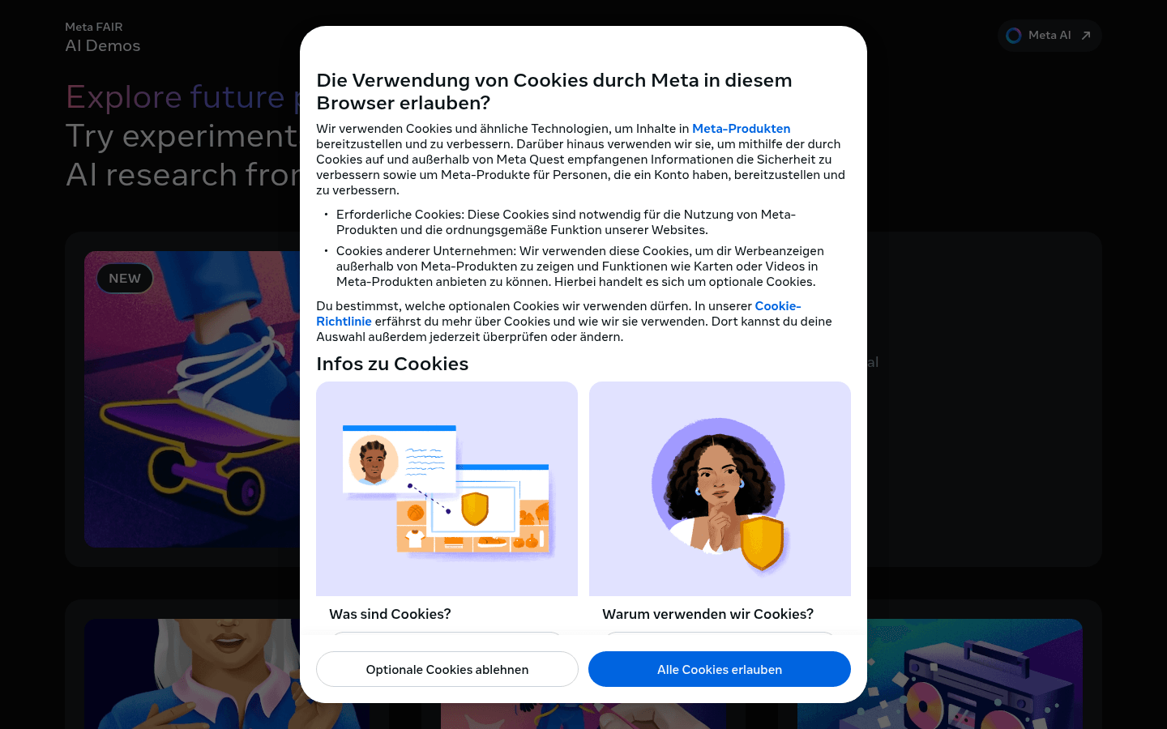Click the golden shield beside the woman
The width and height of the screenshot is (1167, 729).
[x=763, y=544]
